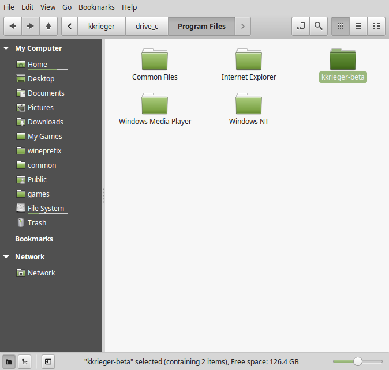Select the Windows NT folder icon
The width and height of the screenshot is (389, 370).
tap(249, 104)
